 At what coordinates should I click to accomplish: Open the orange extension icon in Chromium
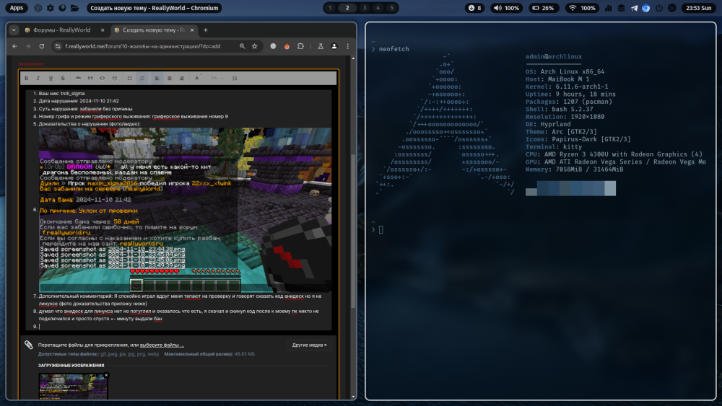click(x=287, y=46)
